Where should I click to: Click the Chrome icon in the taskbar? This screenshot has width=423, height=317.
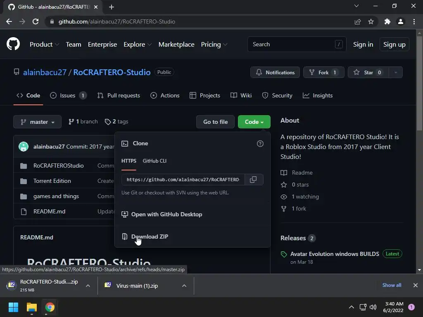[x=50, y=307]
